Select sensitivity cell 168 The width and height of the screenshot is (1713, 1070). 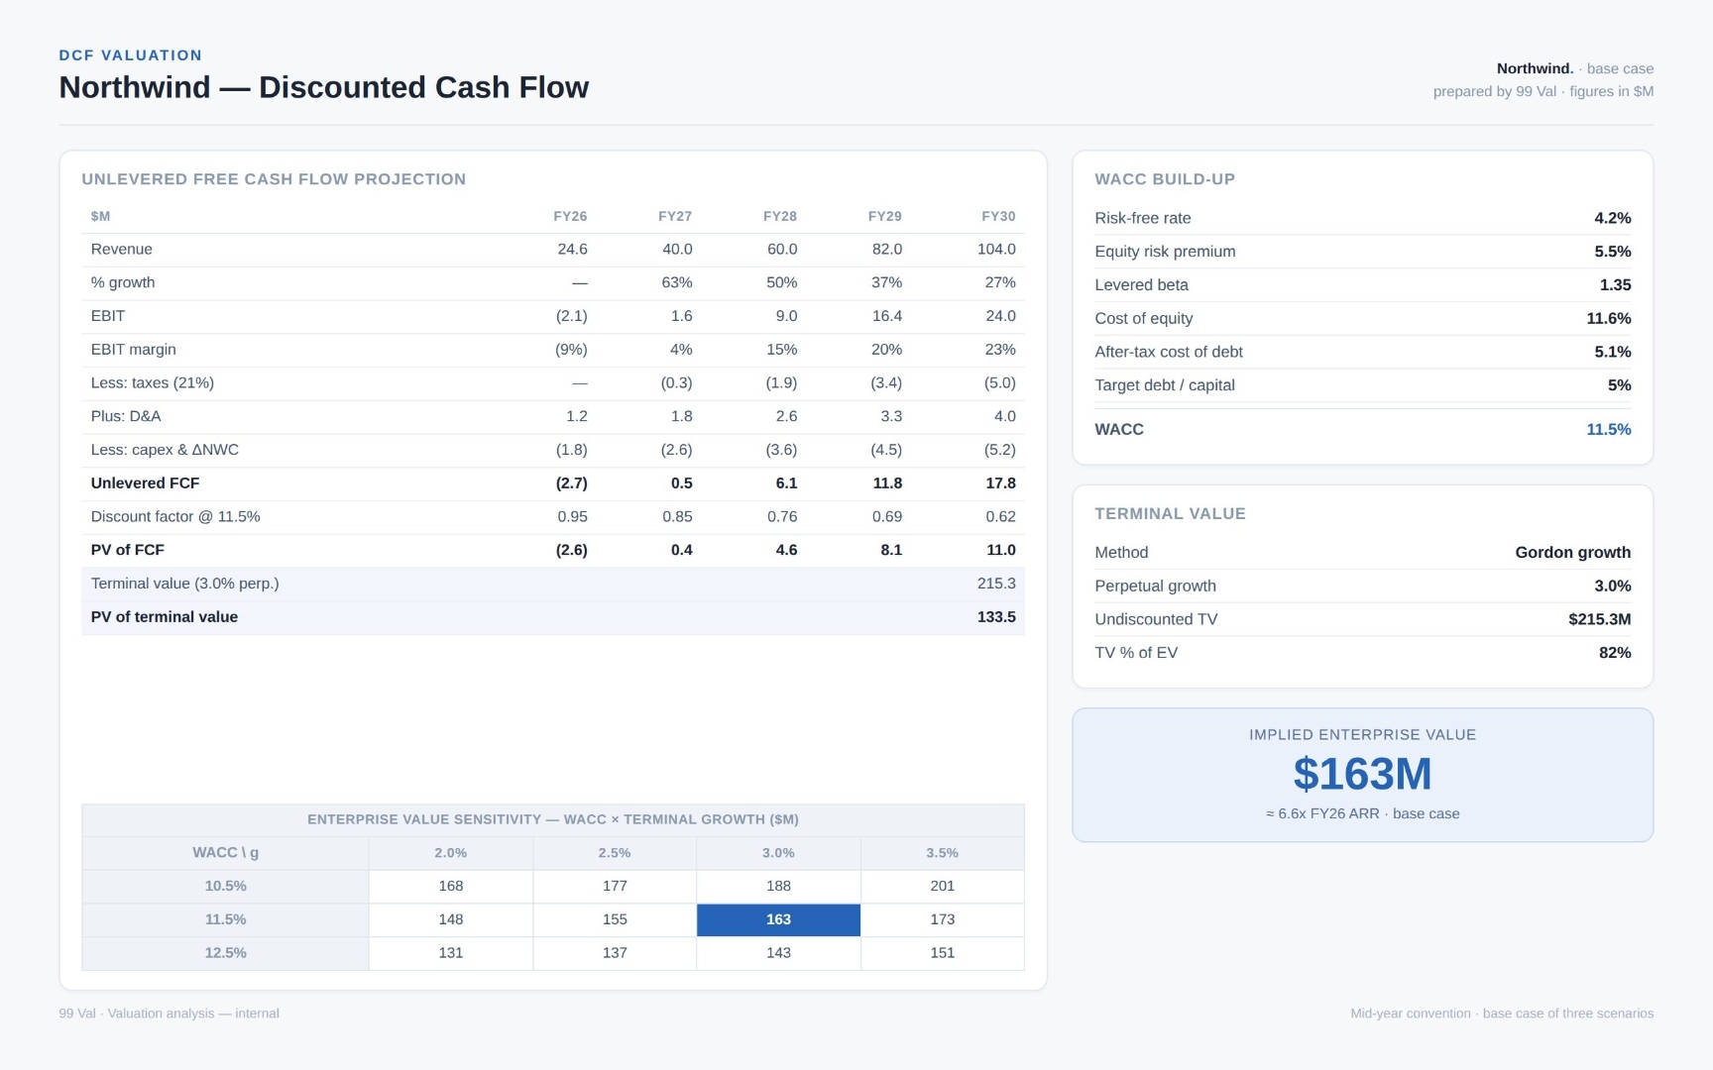451,887
